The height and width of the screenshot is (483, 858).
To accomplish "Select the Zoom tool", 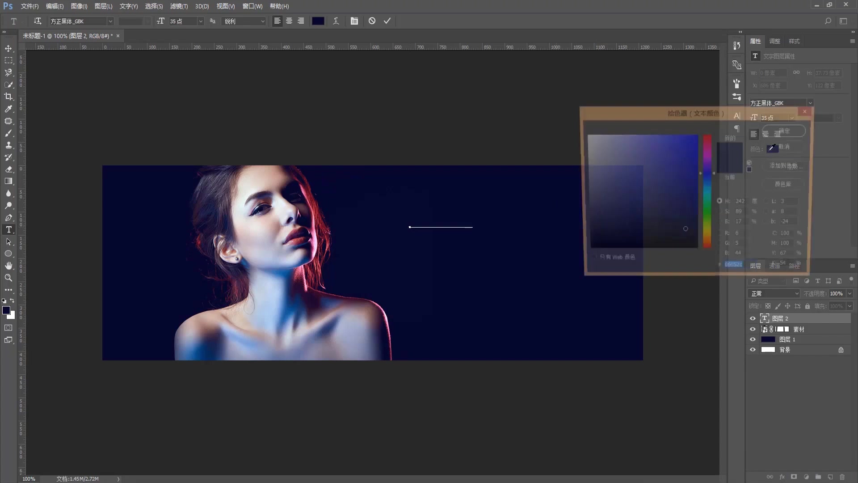I will (8, 278).
